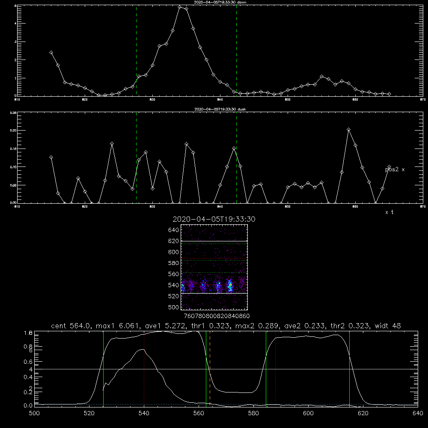Image resolution: width=428 pixels, height=428 pixels.
Task: Click the x-axis label '560' of the bottom plot
Action: tap(199, 413)
